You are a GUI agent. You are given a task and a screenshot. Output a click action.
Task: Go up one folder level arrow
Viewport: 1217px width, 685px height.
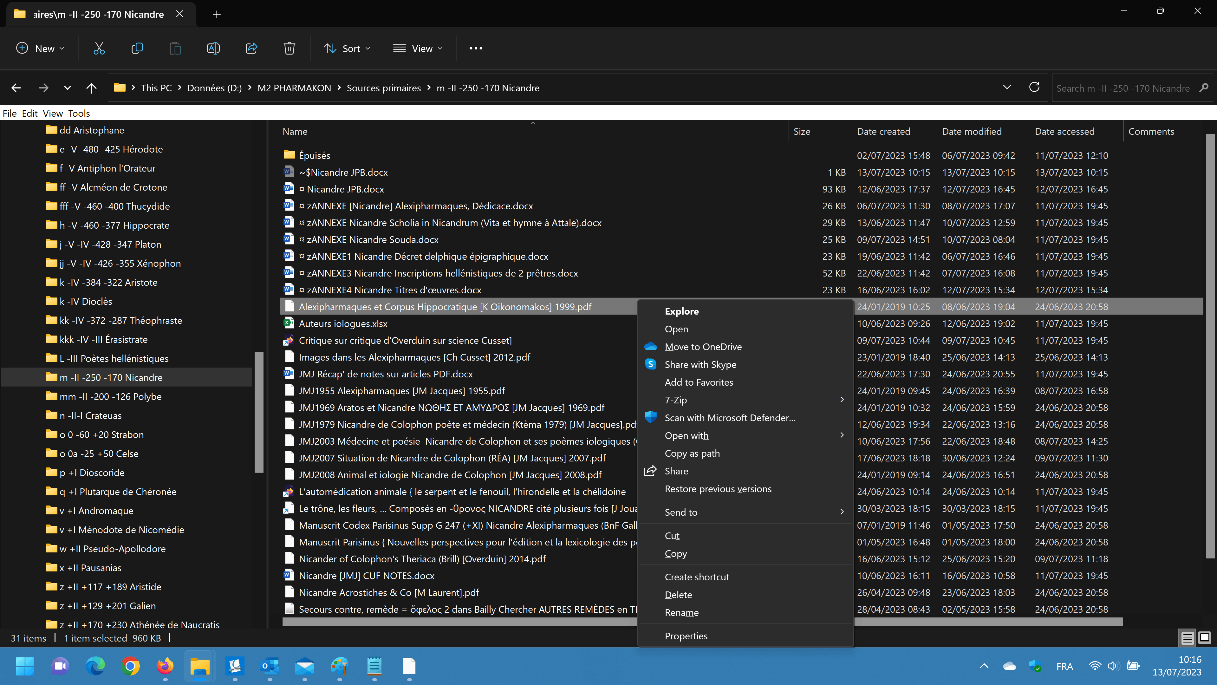91,88
